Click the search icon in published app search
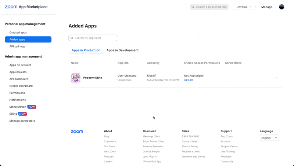This screenshot has height=166, width=294. point(193,7)
